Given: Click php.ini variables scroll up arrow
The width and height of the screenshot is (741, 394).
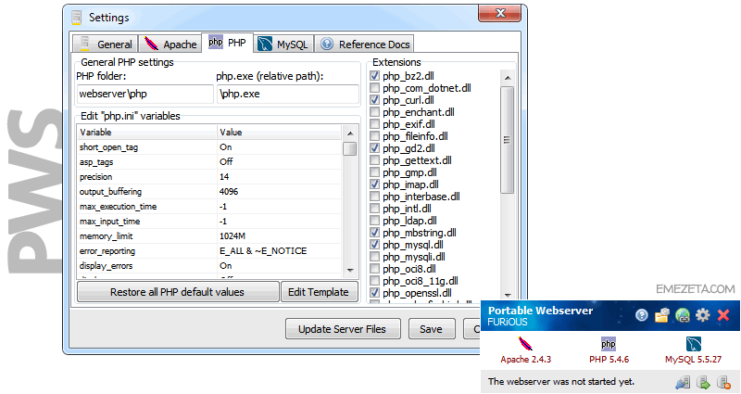Looking at the screenshot, I should coord(350,133).
